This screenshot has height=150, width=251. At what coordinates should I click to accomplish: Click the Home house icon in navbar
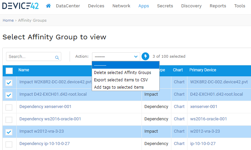(49, 6)
